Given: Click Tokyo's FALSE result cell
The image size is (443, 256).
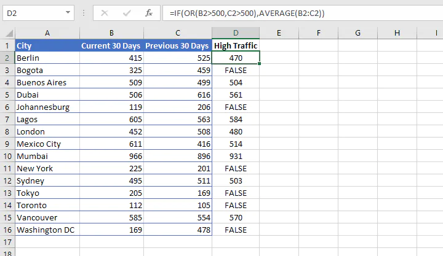Looking at the screenshot, I should click(x=236, y=193).
